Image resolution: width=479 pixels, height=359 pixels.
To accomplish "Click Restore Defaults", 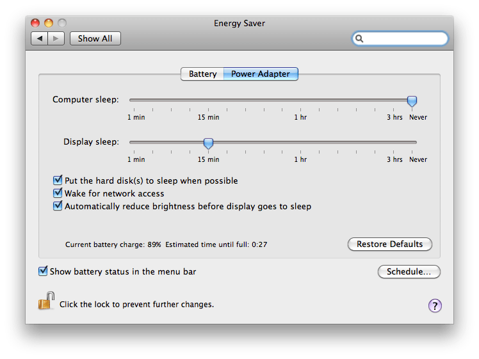I will pos(390,244).
